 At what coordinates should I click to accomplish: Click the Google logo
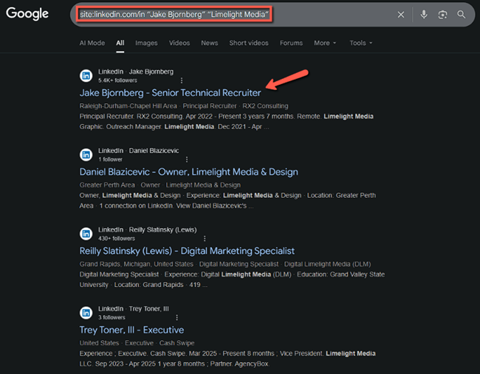[x=27, y=14]
